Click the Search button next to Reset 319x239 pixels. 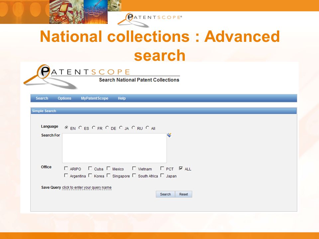pyautogui.click(x=165, y=194)
